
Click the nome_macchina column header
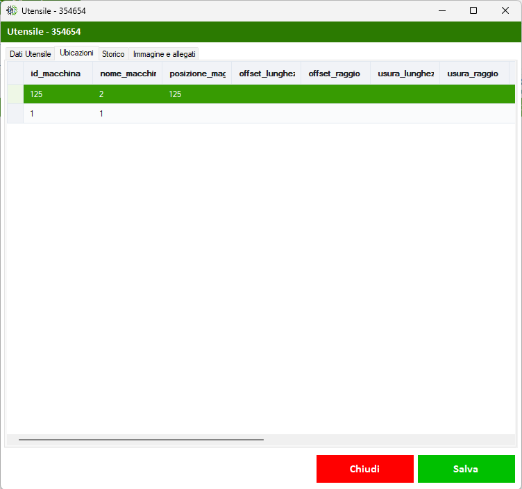coord(128,74)
